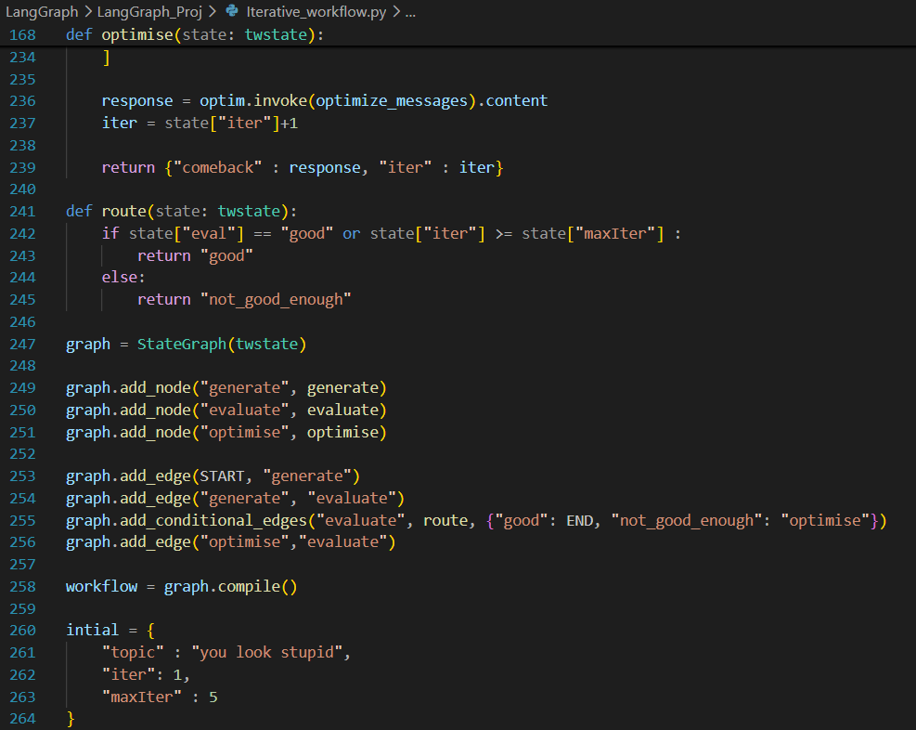Open the LangGraph_Proj breadcrumb segment

point(149,12)
